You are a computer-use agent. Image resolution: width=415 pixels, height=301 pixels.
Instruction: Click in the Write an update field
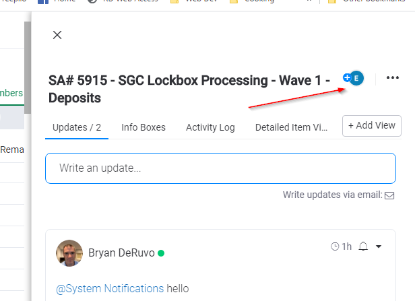click(x=220, y=168)
